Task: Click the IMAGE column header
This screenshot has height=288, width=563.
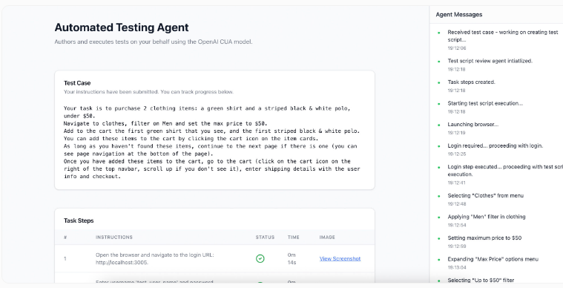Action: [x=327, y=238]
